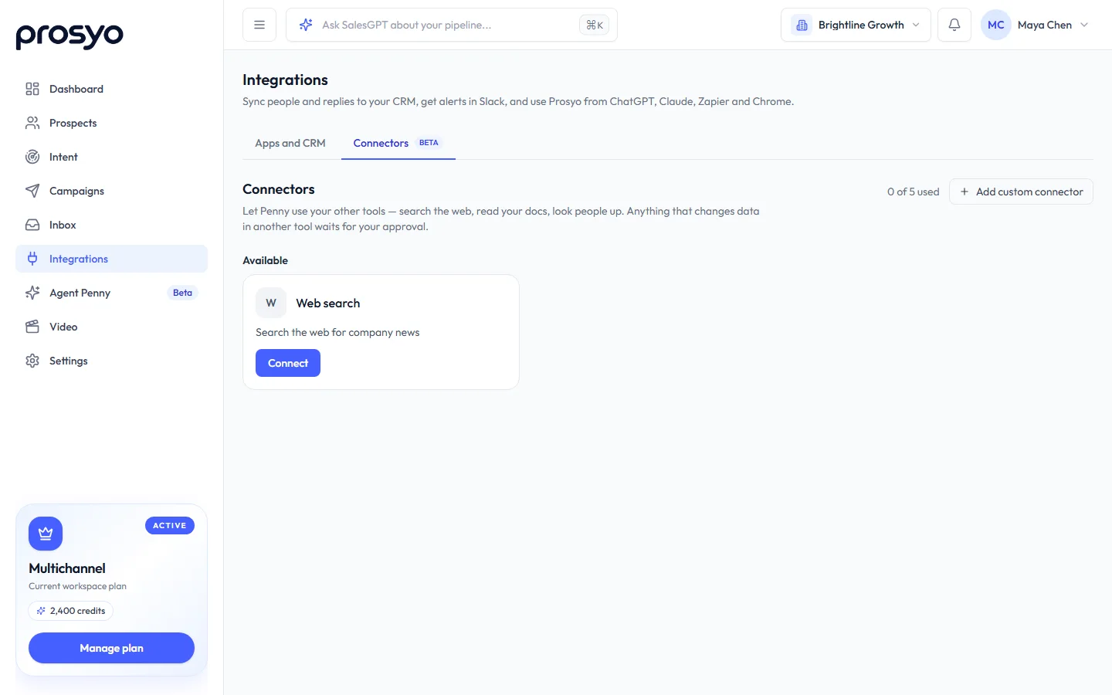Open Dashboard from the sidebar

(111, 89)
